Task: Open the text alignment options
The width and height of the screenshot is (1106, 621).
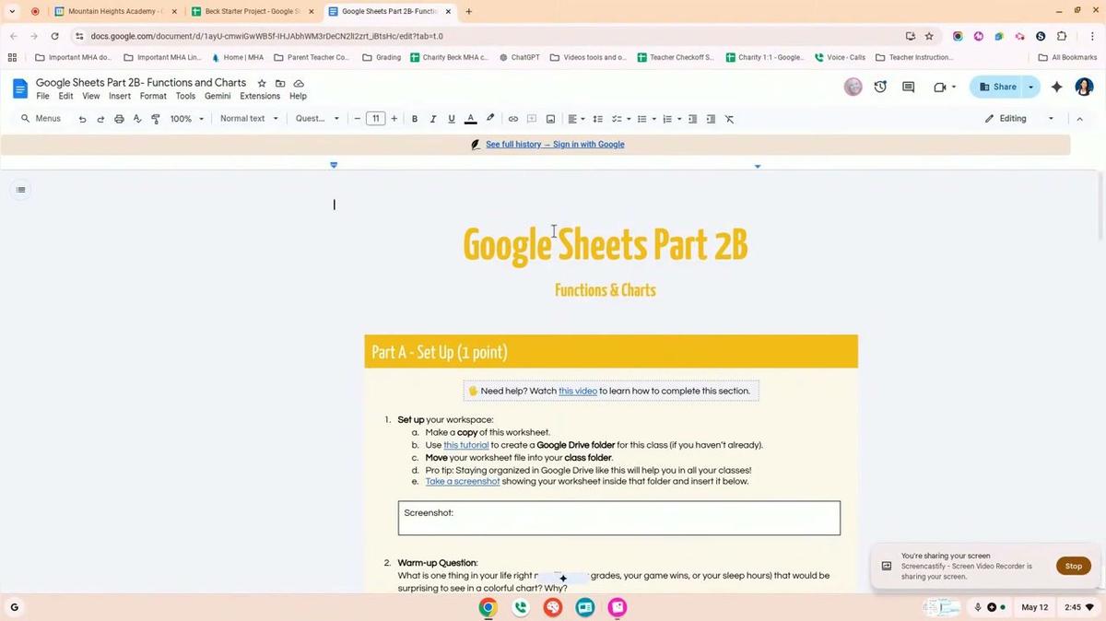Action: (576, 119)
